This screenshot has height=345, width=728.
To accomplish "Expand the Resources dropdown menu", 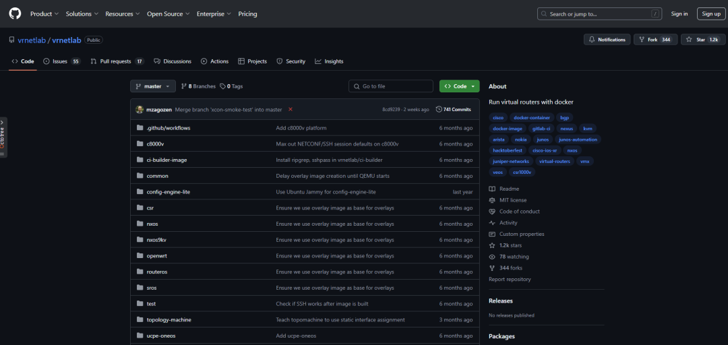I will coord(123,14).
